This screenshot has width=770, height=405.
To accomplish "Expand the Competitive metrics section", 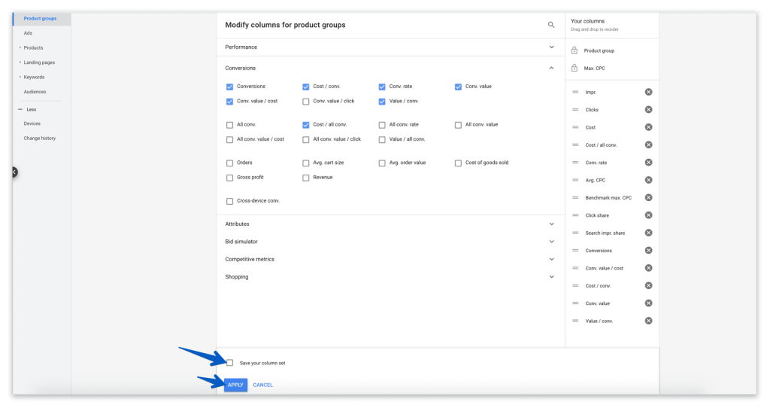I will click(551, 259).
